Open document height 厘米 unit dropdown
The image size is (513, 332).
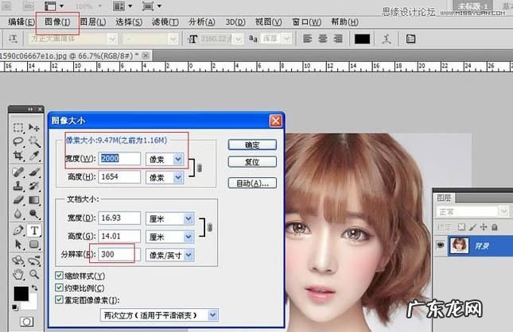188,237
